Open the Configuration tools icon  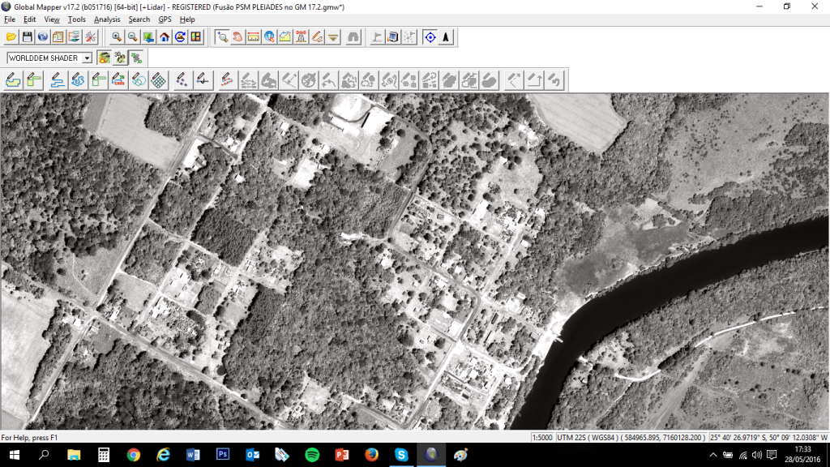90,36
